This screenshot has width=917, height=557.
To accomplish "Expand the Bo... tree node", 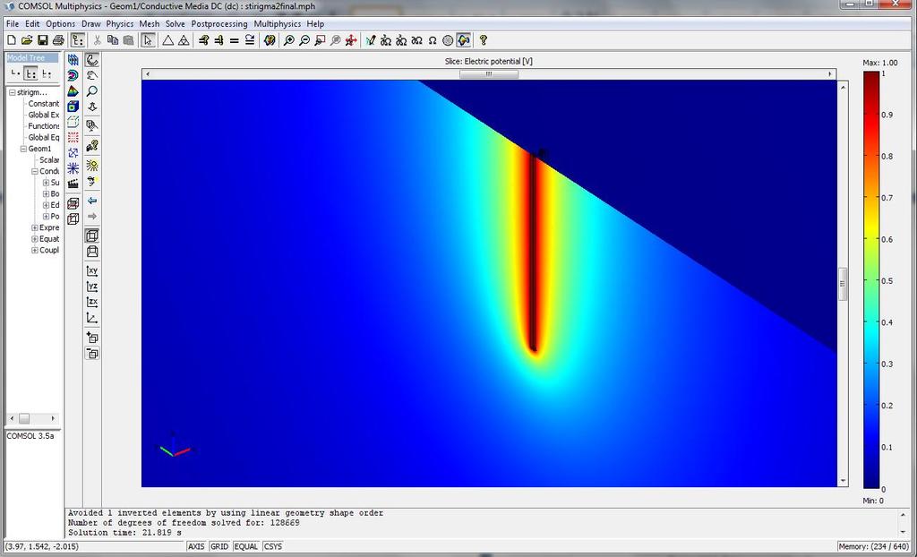I will (46, 193).
